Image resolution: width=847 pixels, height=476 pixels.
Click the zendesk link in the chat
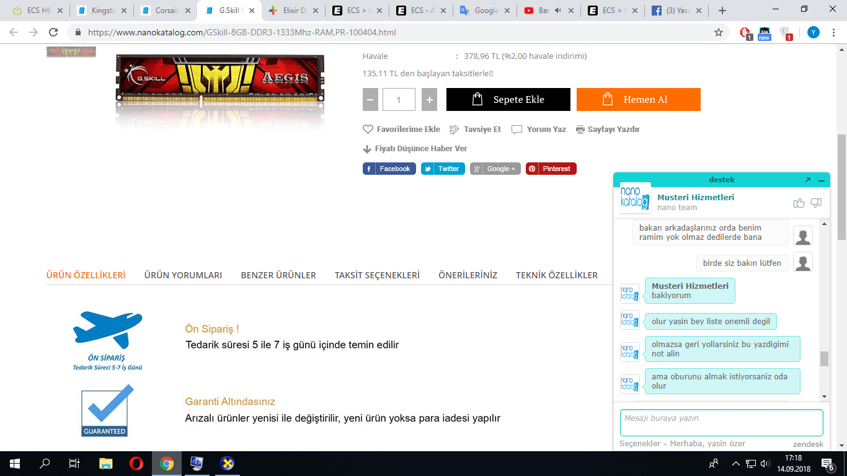point(808,444)
